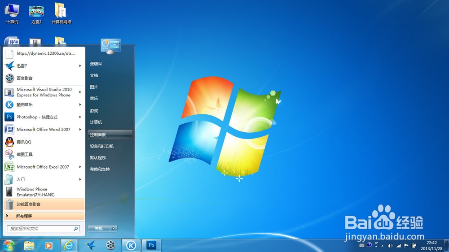Expand Visual Studio 2010 Express jump list arrow
This screenshot has height=252, width=449.
[x=80, y=92]
